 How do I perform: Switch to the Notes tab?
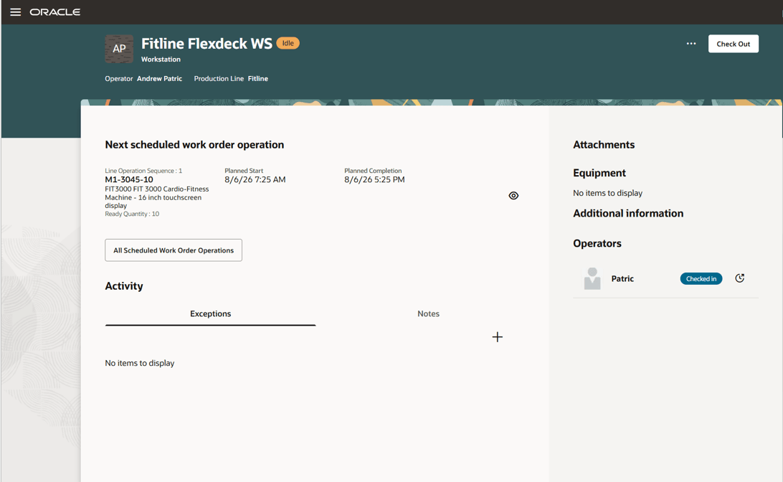click(429, 314)
